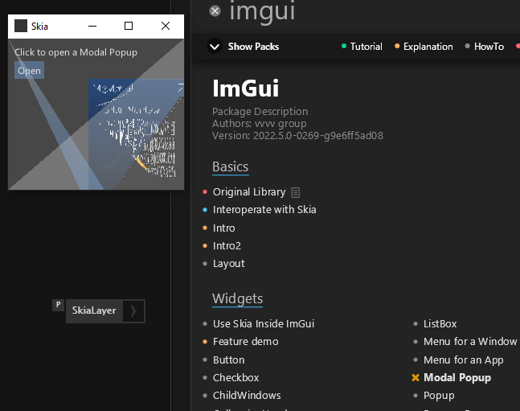Screen dimensions: 520x411
Task: Click the Open button in Skia window
Action: tap(29, 71)
